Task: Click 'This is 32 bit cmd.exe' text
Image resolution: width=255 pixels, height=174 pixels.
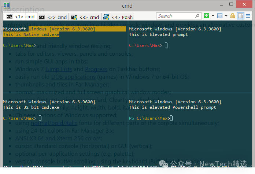Action: [31, 107]
